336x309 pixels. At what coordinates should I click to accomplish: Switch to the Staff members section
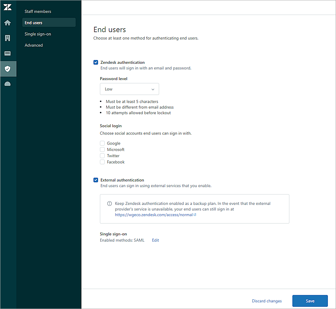pos(38,11)
